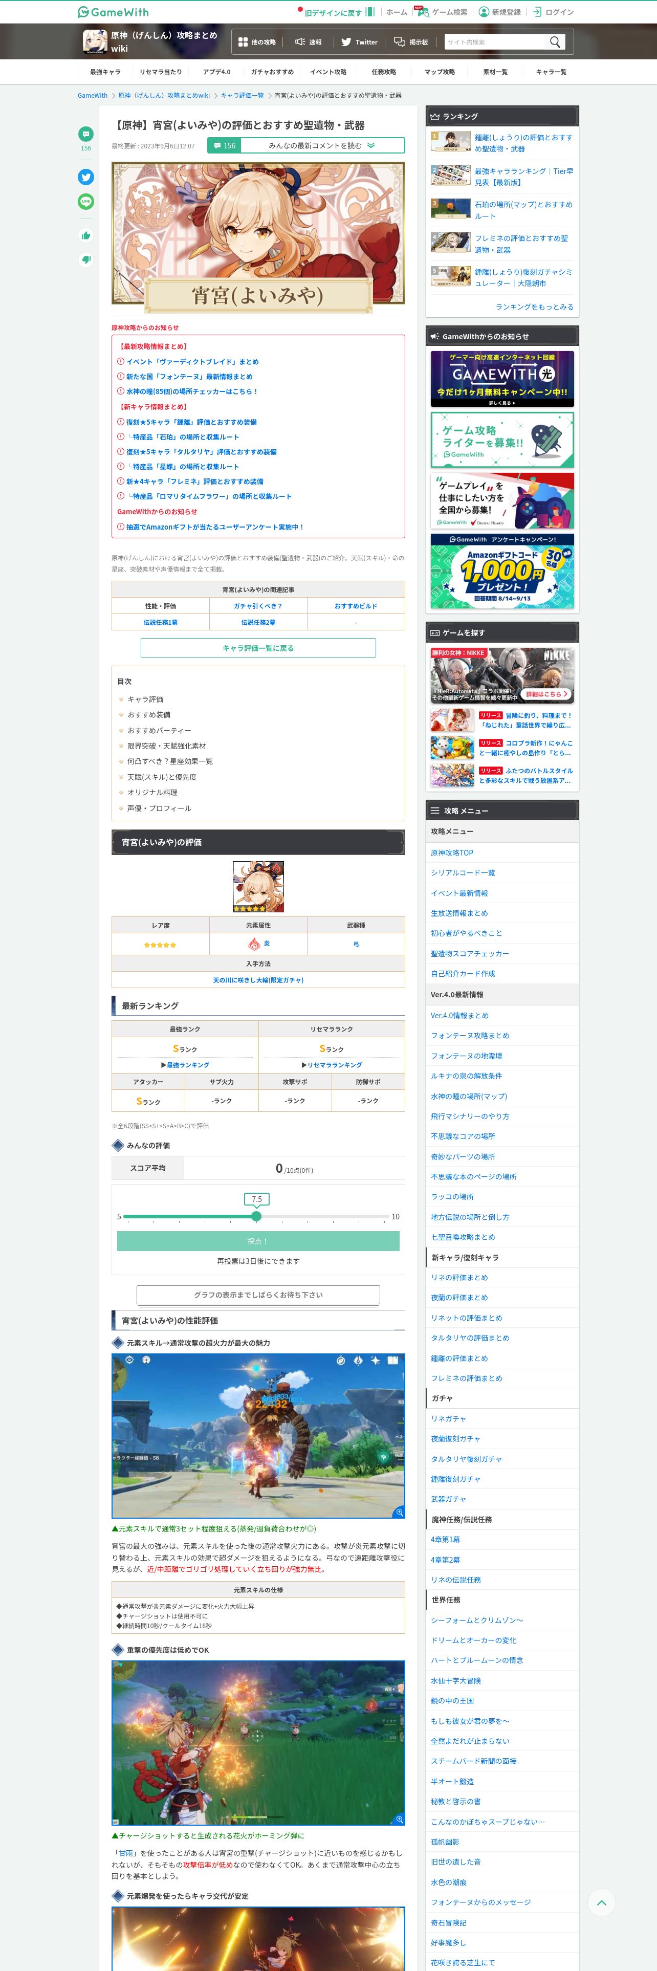Open イベント攻略 nav tab
The width and height of the screenshot is (657, 1971).
click(328, 72)
